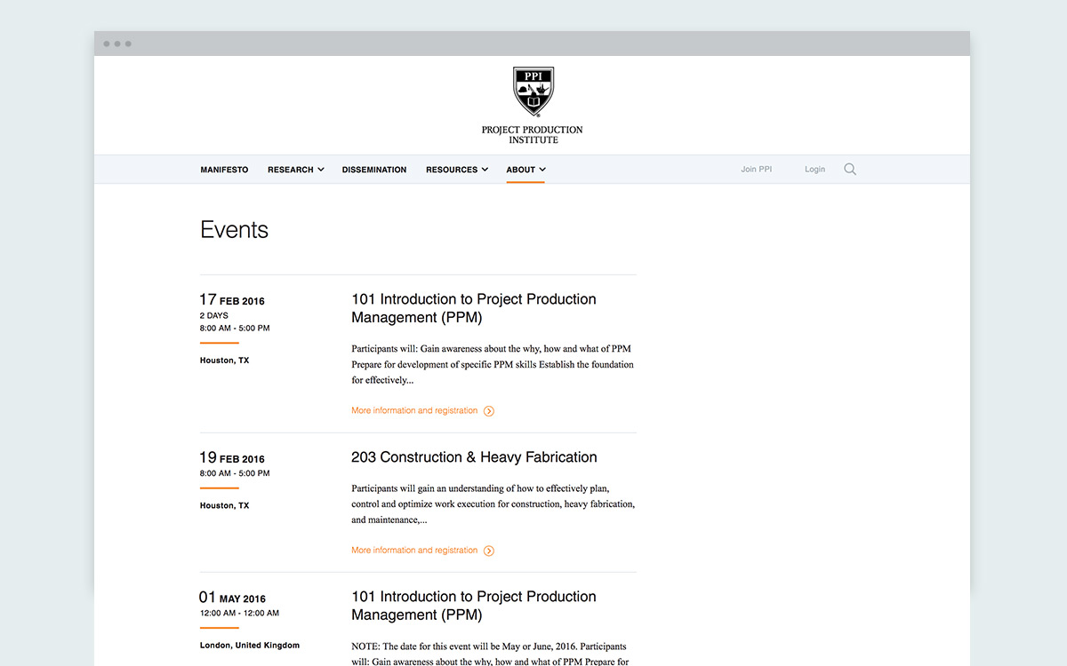Open the search magnifier icon
This screenshot has height=666, width=1067.
coord(850,170)
